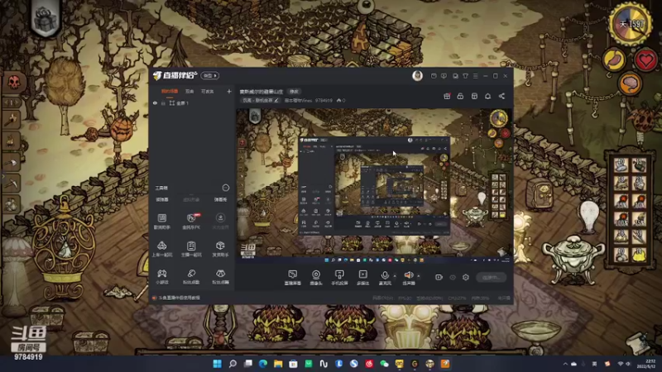The width and height of the screenshot is (662, 372).
Task: Open the greyed download-arrow tool
Action: click(x=220, y=221)
